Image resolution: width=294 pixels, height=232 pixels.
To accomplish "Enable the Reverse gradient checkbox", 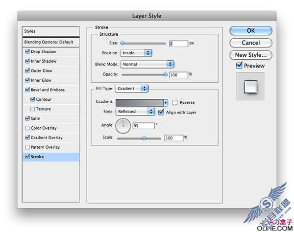I will [x=175, y=102].
